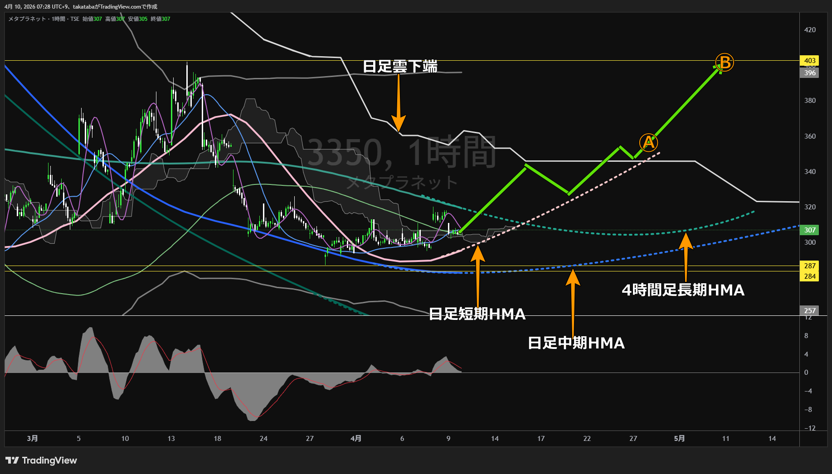
Task: Click the '3月' time axis label
Action: pyautogui.click(x=33, y=439)
